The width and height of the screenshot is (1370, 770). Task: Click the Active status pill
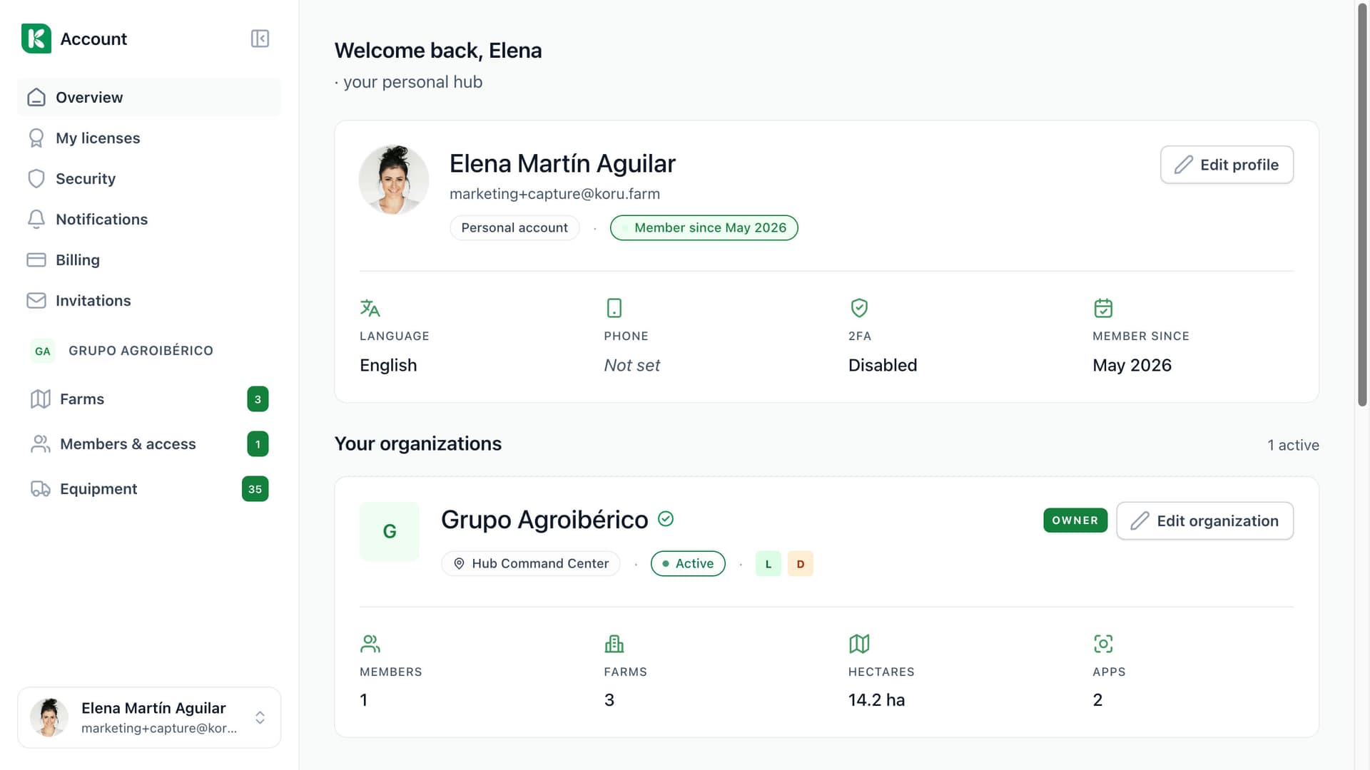click(688, 563)
